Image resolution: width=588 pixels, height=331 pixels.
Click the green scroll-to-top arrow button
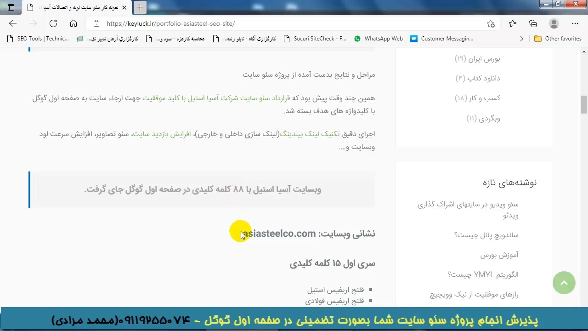point(564,283)
